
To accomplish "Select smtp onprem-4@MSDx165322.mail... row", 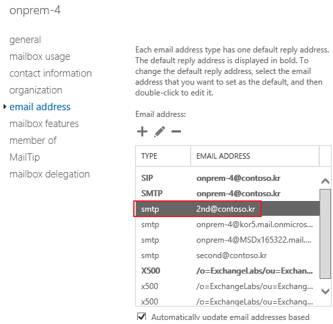I will click(x=227, y=240).
